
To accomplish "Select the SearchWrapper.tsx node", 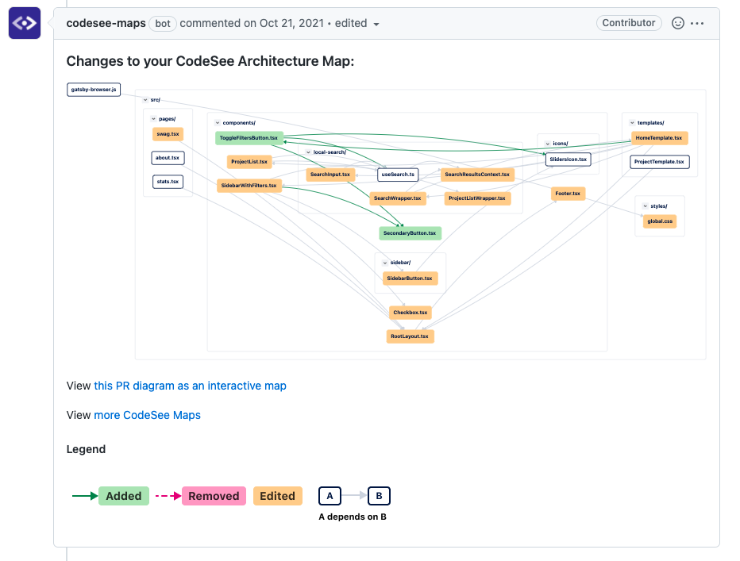I will 397,198.
